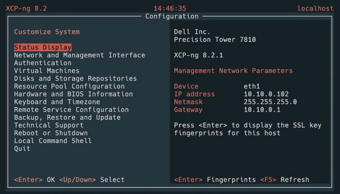Image resolution: width=340 pixels, height=194 pixels.
Task: Click the IP address label
Action: click(194, 94)
